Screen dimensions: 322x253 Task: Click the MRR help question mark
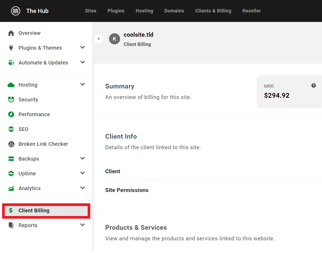[x=314, y=85]
